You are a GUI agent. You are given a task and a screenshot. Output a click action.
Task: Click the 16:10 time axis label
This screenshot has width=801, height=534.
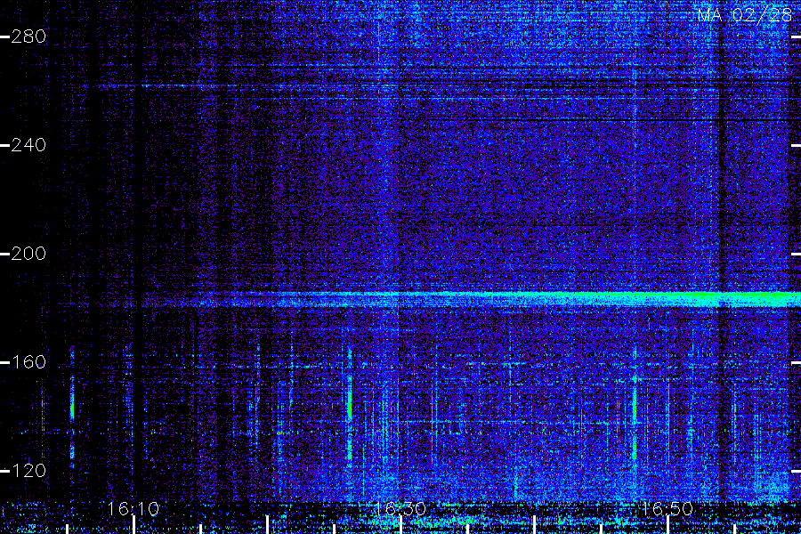[x=133, y=508]
